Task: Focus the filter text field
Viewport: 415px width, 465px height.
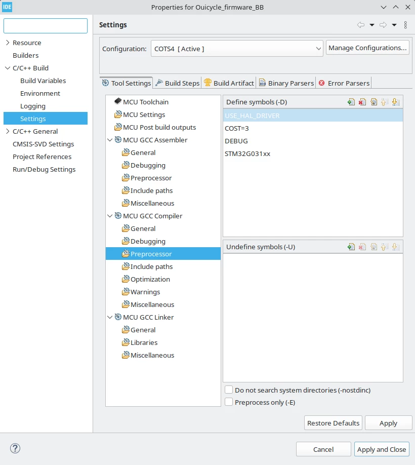Action: pyautogui.click(x=46, y=26)
